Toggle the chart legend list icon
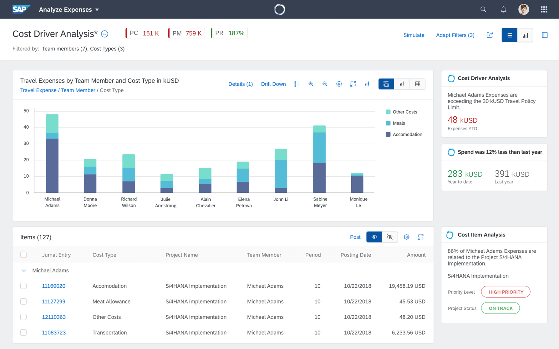 coord(297,84)
